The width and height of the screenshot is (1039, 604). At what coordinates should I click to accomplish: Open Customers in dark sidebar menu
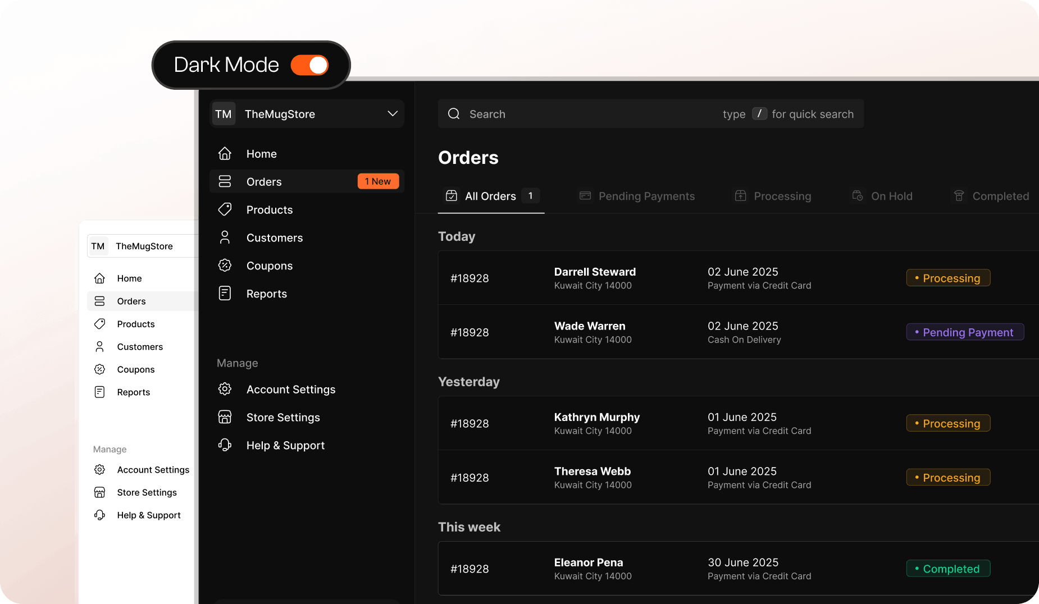307,237
